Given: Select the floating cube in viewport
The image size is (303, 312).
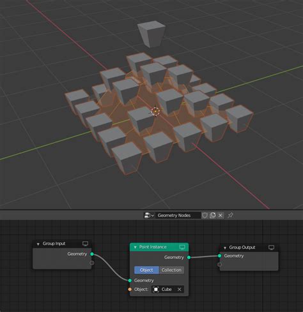Looking at the screenshot, I should (x=151, y=34).
